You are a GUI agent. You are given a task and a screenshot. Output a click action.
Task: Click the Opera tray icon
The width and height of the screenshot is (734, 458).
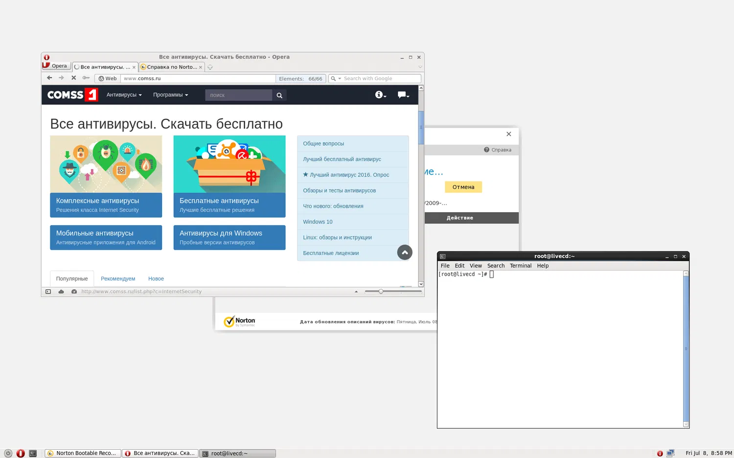660,453
